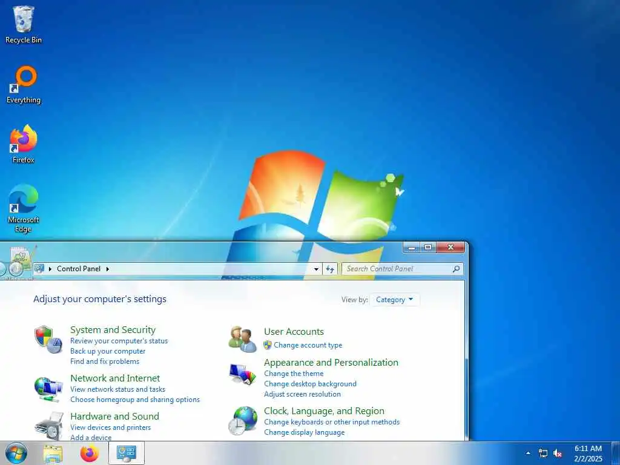Launch Firefox from the taskbar
The height and width of the screenshot is (465, 620).
90,453
